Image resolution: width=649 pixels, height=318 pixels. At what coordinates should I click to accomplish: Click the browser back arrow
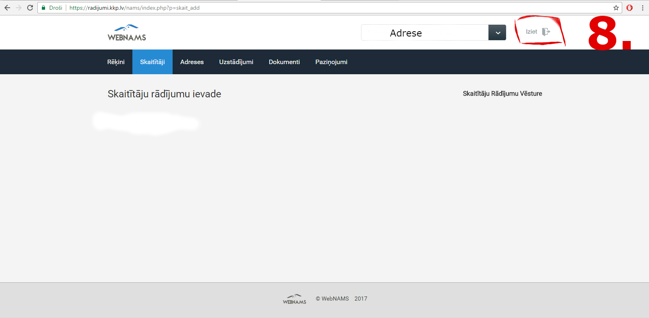coord(7,8)
